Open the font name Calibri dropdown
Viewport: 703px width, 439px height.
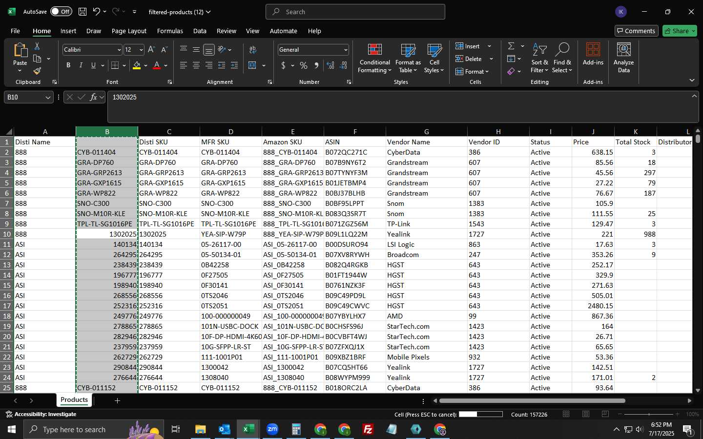pos(119,50)
